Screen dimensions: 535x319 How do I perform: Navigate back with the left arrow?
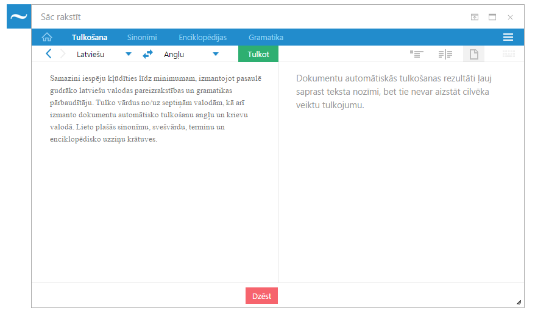(x=49, y=54)
